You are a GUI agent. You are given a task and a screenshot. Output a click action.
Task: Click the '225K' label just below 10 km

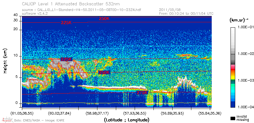(66, 59)
